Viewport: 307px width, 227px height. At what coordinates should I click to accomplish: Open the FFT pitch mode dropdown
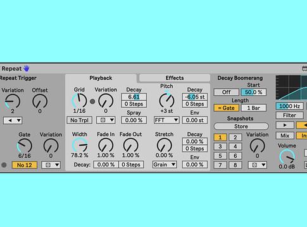coord(166,120)
